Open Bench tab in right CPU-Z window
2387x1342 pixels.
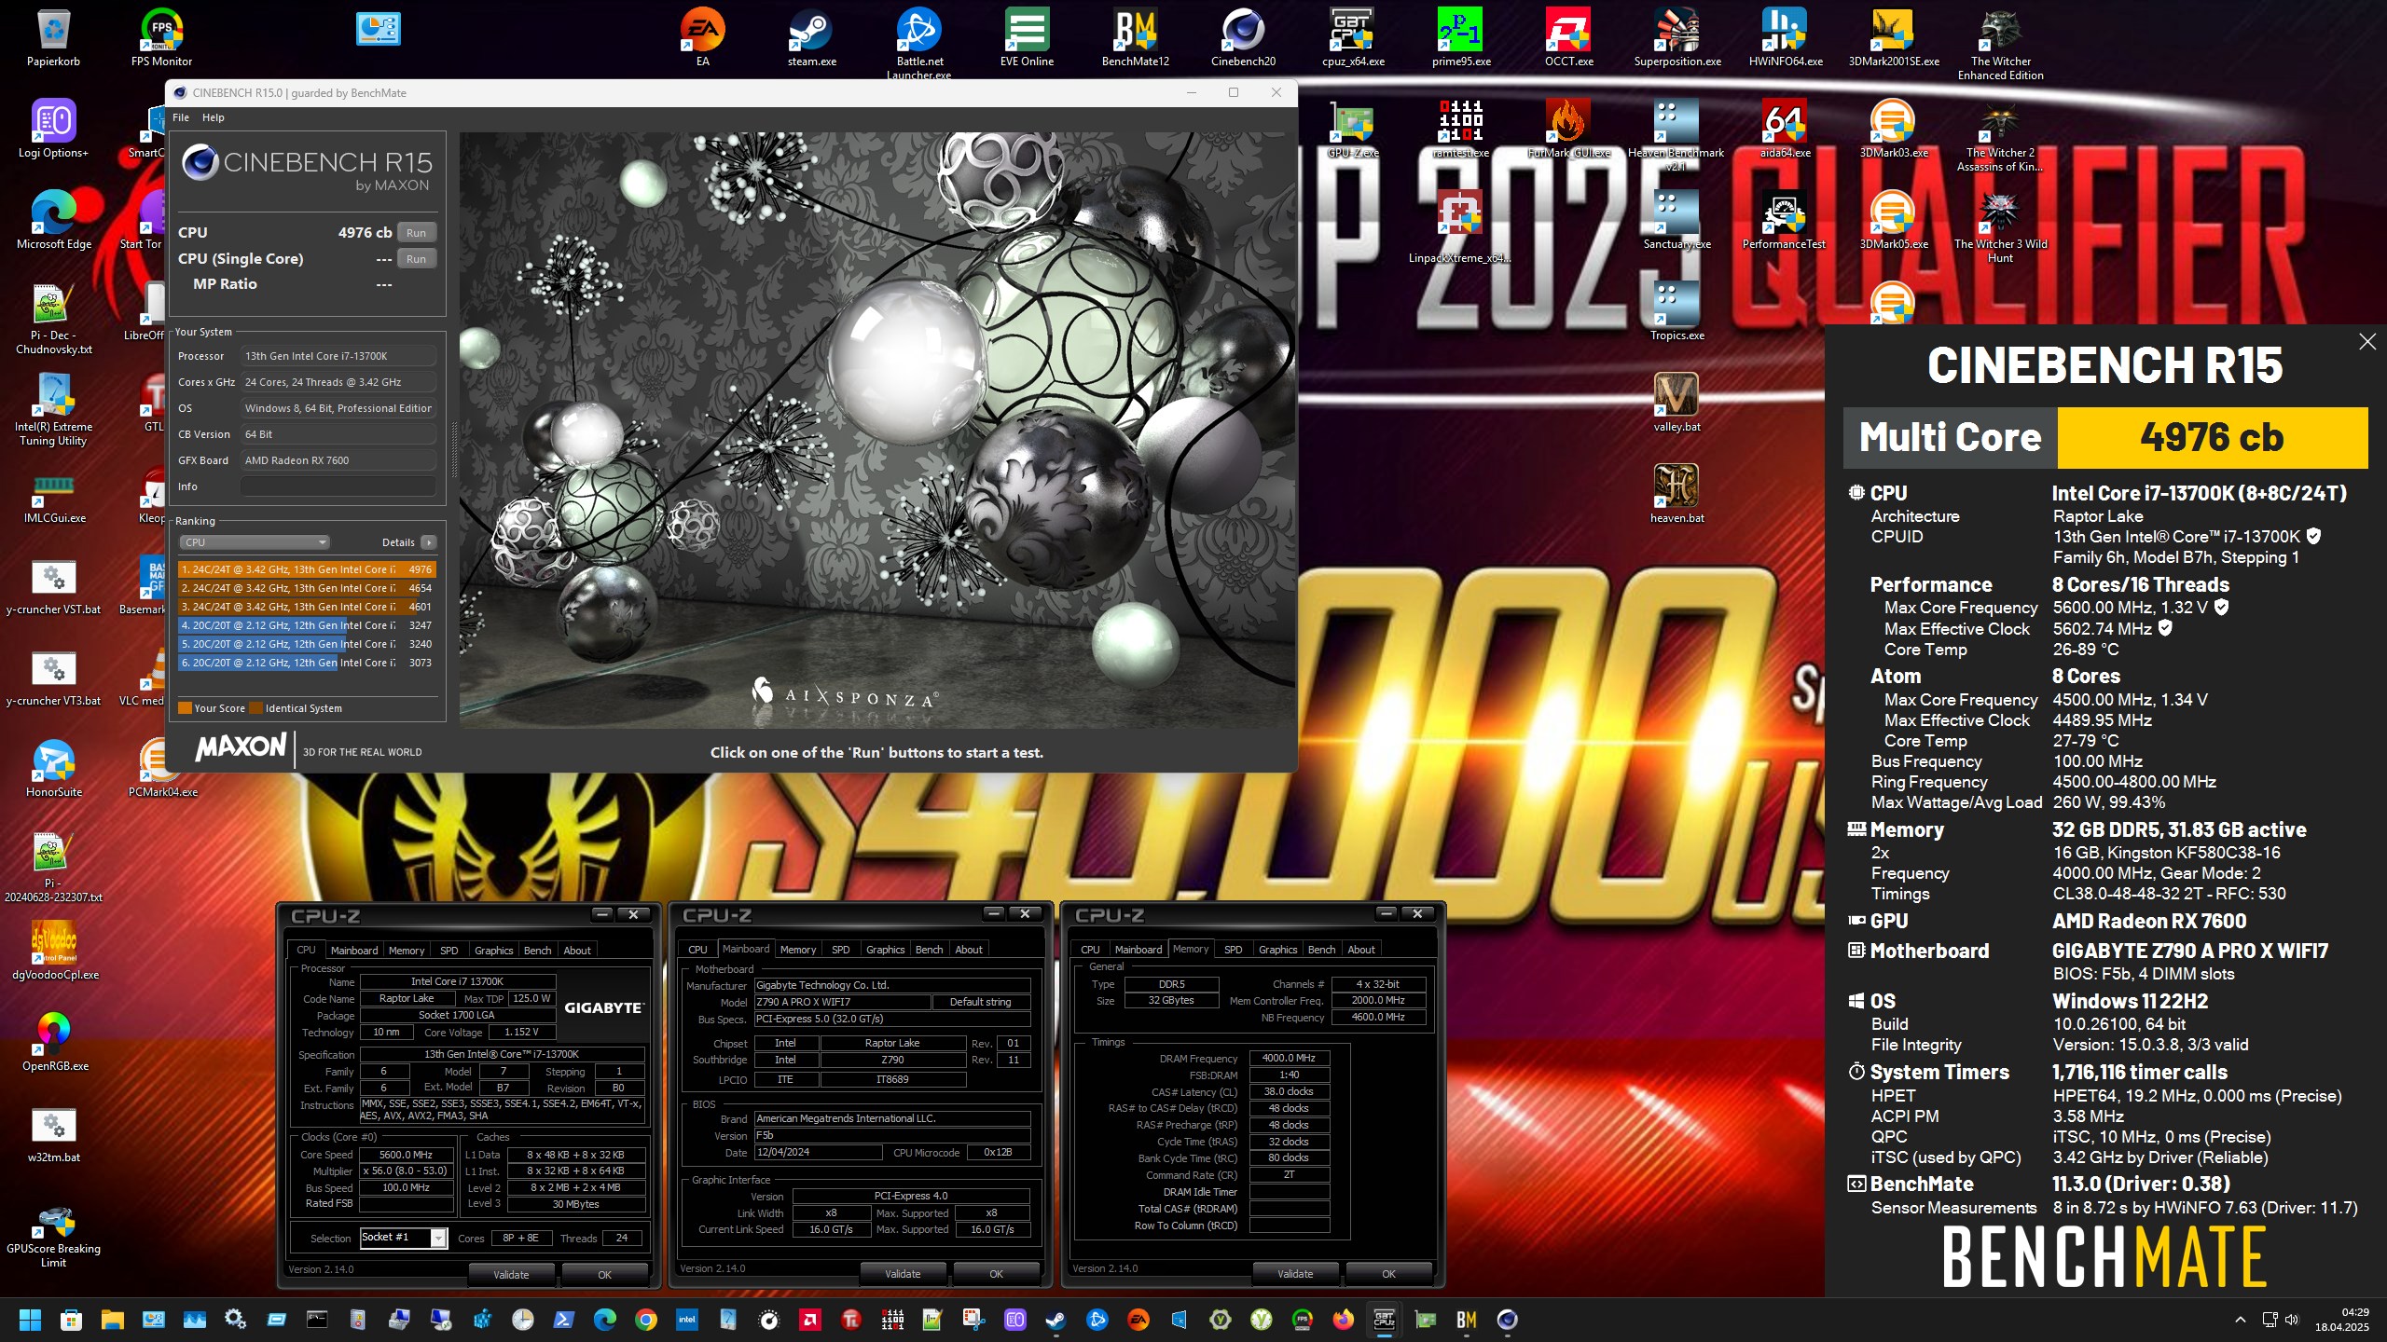point(1321,950)
